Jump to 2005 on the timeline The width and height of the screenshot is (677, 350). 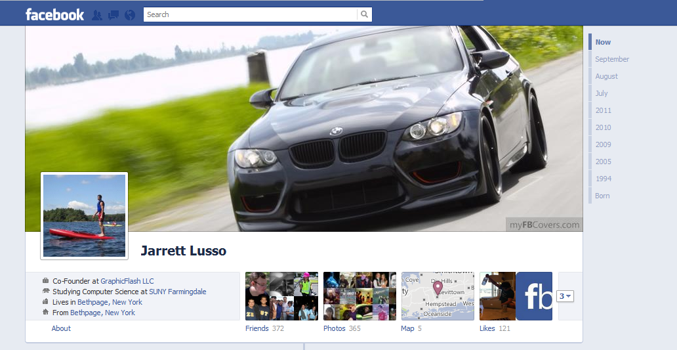click(603, 162)
